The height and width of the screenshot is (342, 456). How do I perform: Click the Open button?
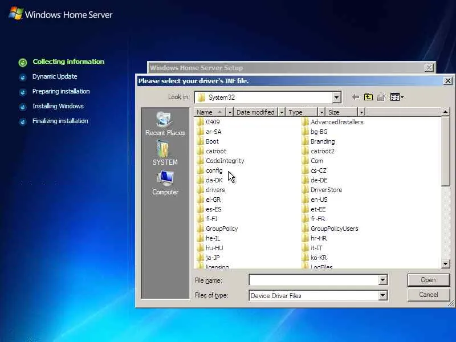(429, 280)
